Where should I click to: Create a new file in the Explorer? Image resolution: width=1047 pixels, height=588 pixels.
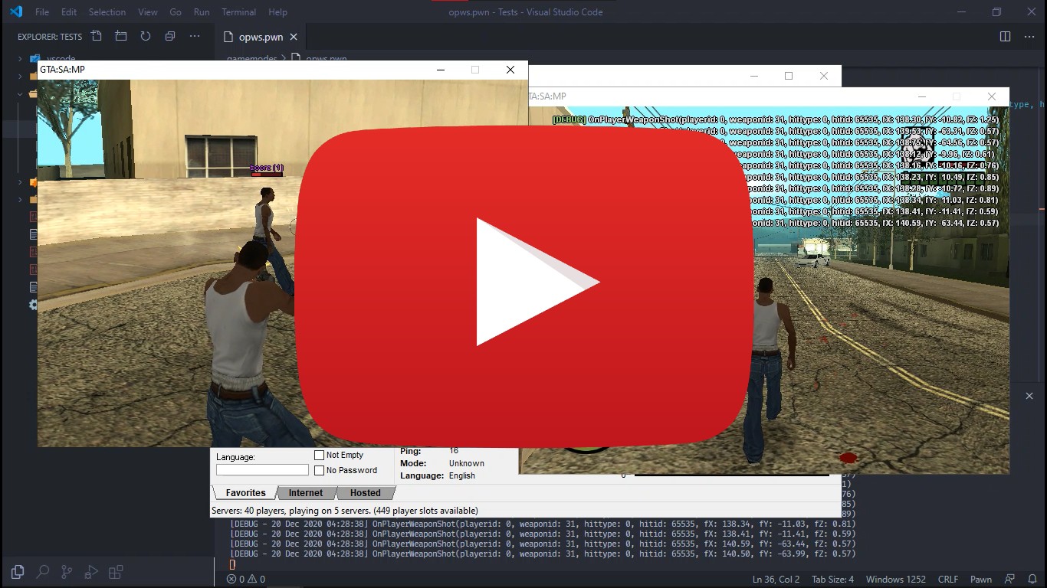tap(96, 36)
